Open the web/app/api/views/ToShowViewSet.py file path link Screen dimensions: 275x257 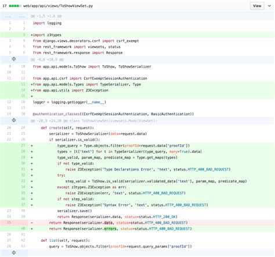pyautogui.click(x=58, y=6)
